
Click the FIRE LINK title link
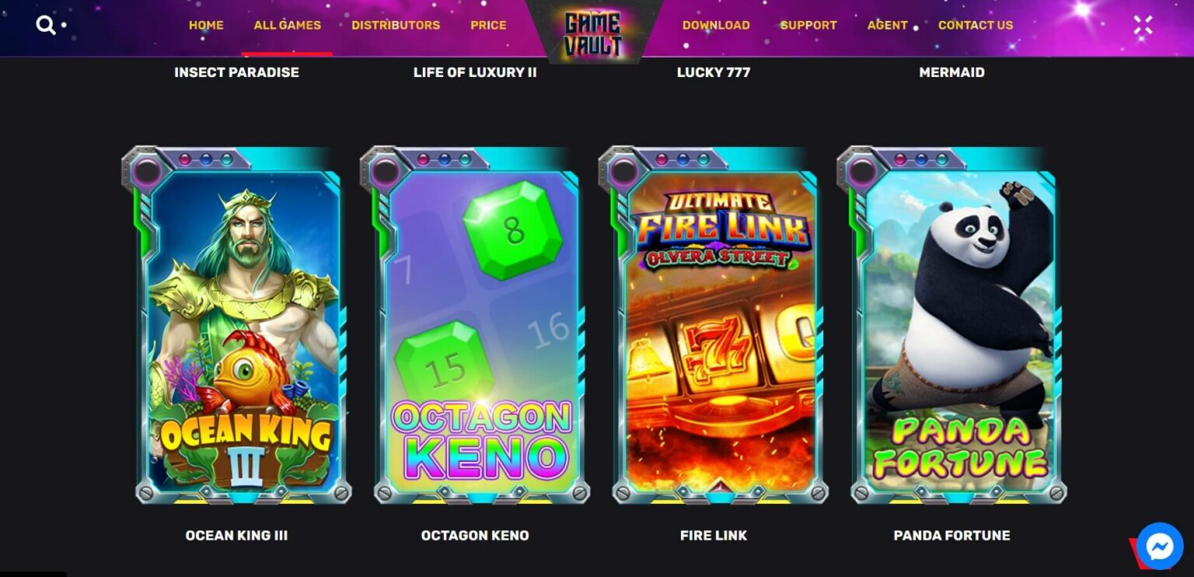click(x=714, y=535)
